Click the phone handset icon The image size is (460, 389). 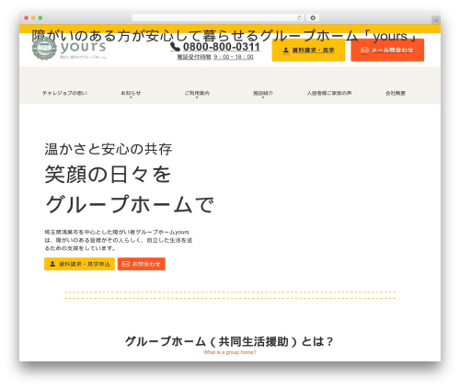(x=175, y=47)
